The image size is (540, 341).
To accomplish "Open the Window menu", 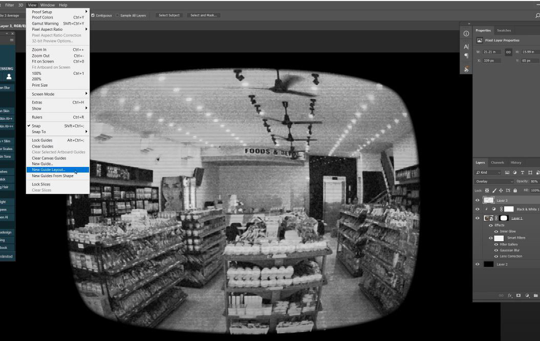I will pyautogui.click(x=48, y=5).
